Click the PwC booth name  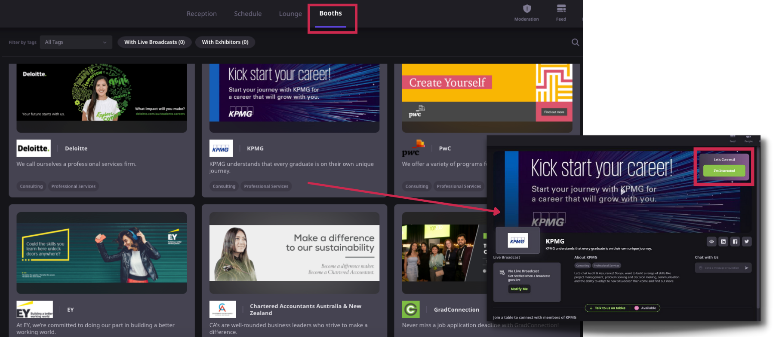click(445, 149)
